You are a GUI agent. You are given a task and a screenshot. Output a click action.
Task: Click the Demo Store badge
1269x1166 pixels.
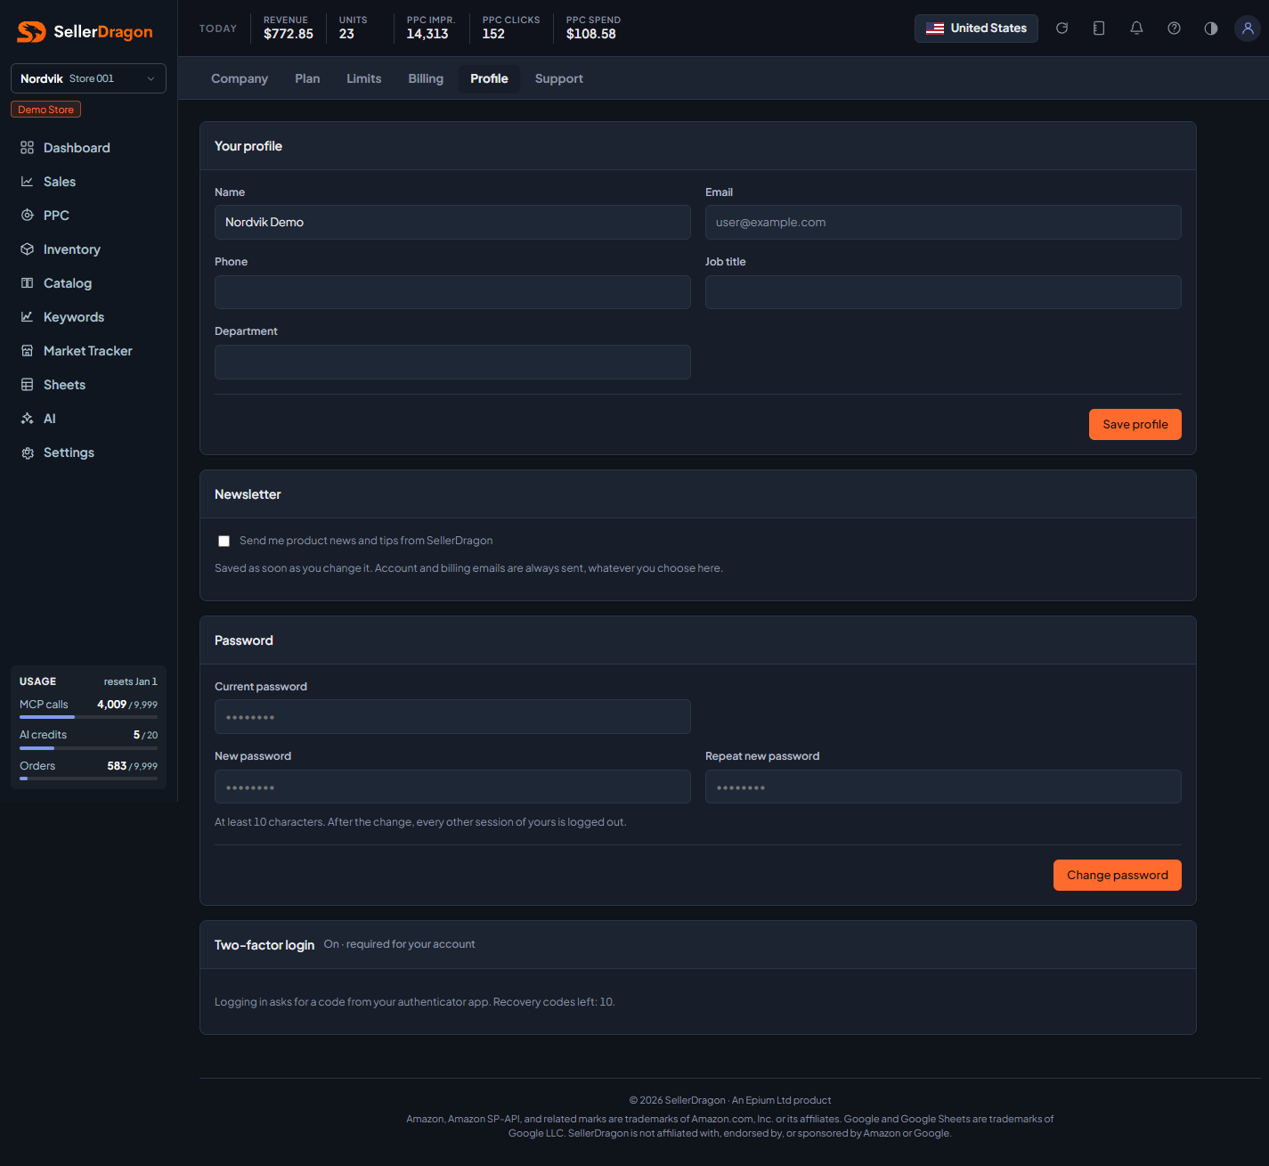pyautogui.click(x=46, y=110)
